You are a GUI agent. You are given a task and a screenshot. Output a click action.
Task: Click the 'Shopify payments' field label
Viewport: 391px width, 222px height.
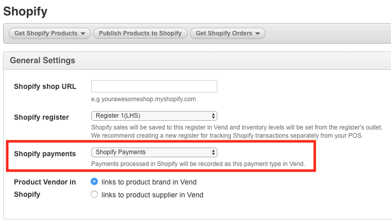(45, 153)
